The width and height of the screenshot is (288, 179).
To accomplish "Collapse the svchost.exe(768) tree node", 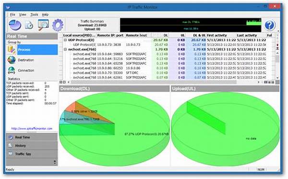I will click(x=65, y=49).
